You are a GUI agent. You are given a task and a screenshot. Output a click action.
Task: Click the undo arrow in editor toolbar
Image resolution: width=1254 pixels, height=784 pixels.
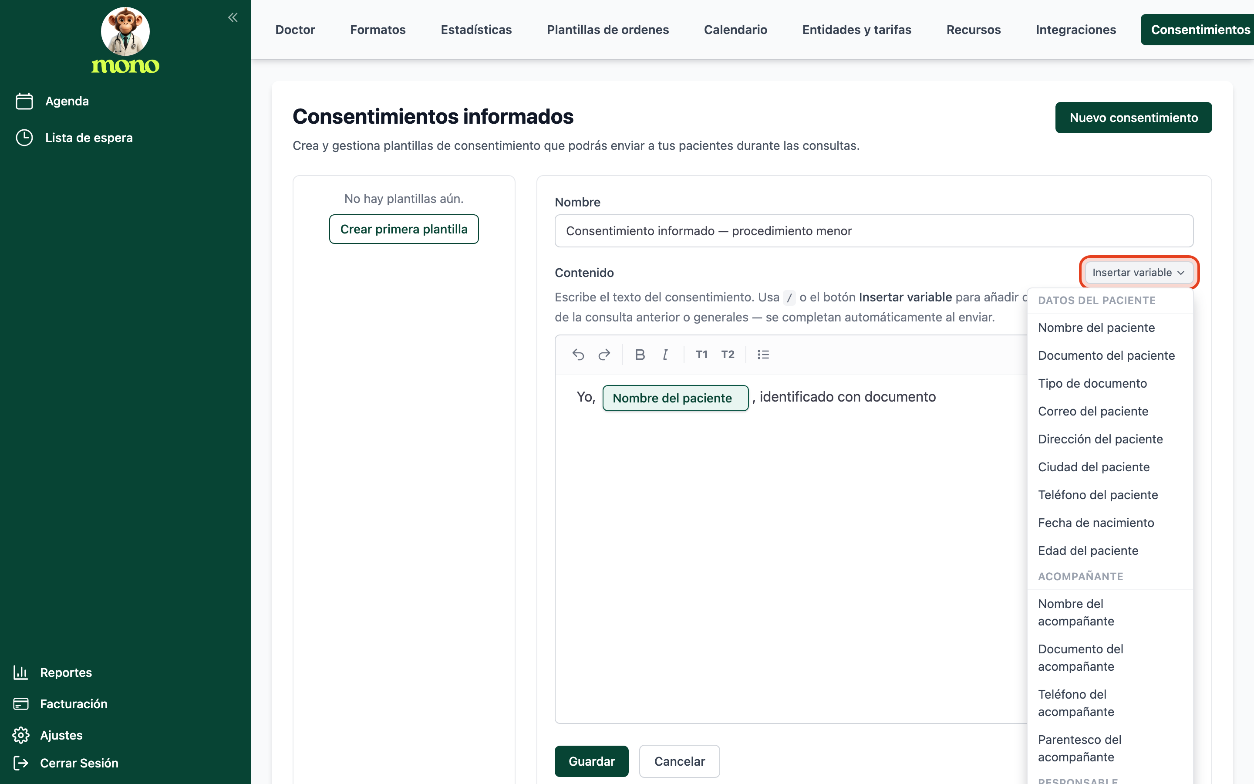pos(578,355)
